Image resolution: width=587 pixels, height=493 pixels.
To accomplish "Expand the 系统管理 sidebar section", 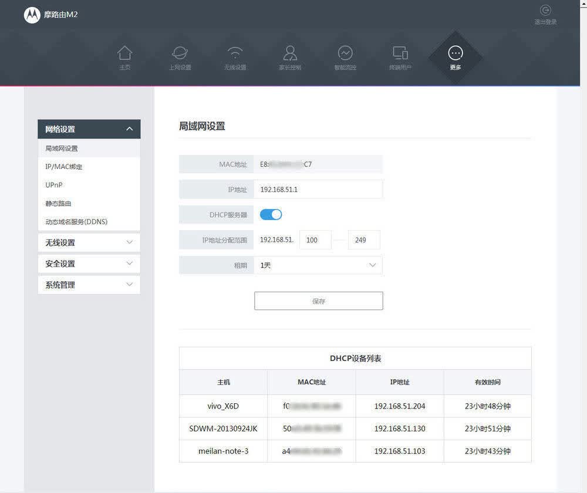I will point(89,285).
